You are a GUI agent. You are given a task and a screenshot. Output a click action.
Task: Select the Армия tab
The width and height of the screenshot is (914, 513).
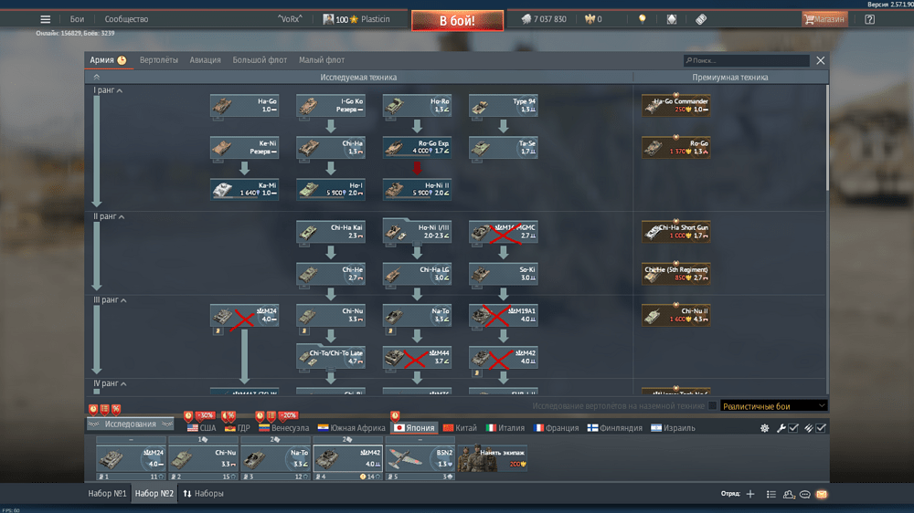[x=108, y=60]
